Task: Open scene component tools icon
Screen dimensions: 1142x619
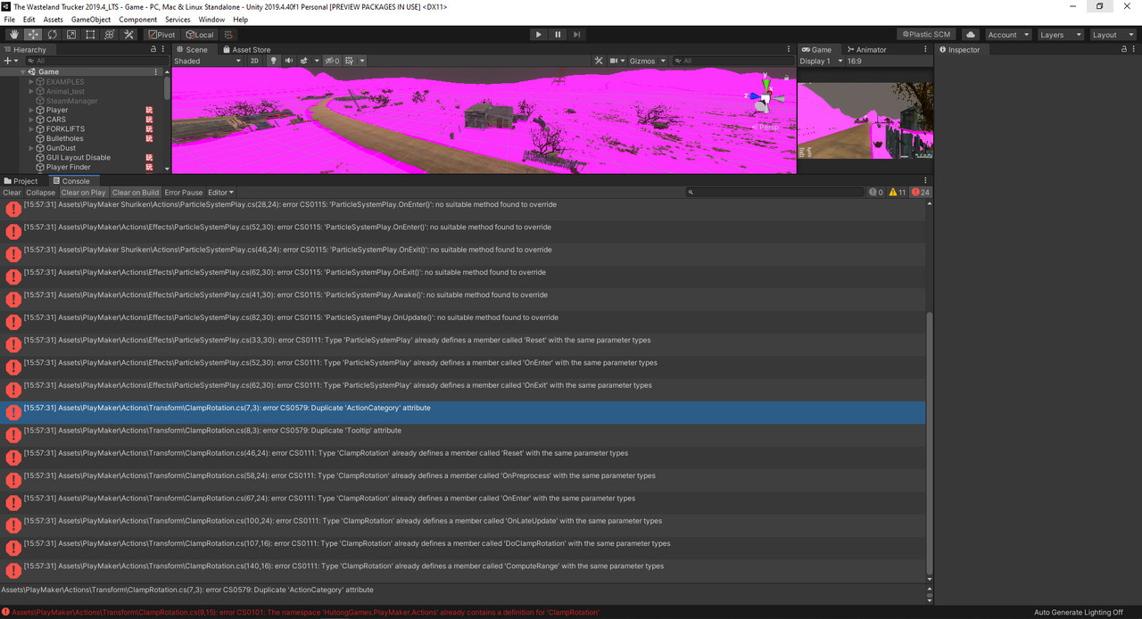Action: [599, 61]
